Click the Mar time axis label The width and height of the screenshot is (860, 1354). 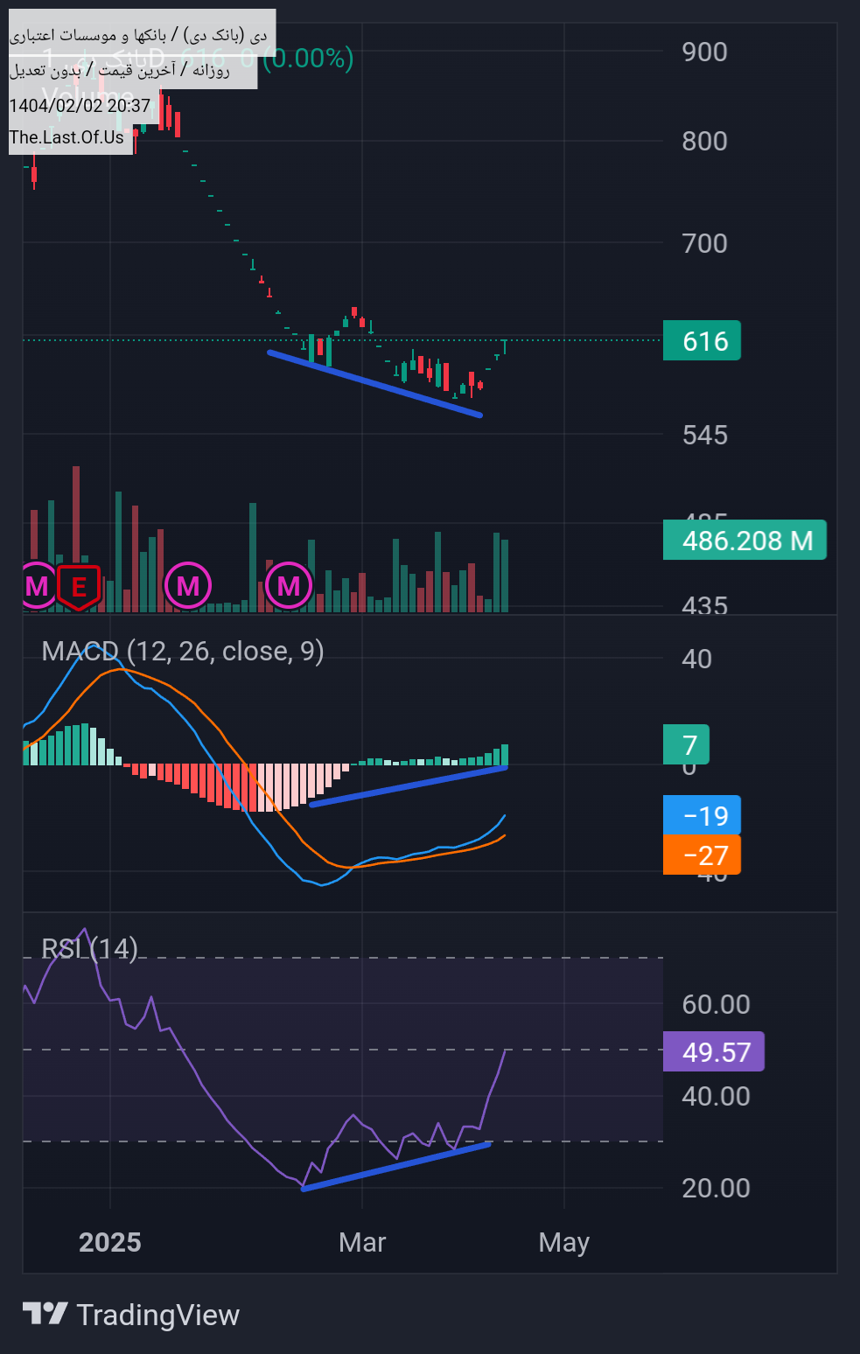pos(362,1242)
